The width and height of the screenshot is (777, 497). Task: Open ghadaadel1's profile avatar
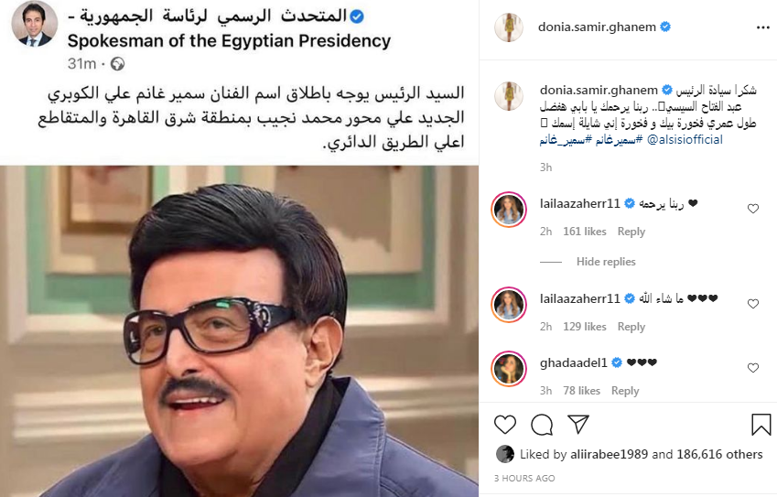point(509,369)
